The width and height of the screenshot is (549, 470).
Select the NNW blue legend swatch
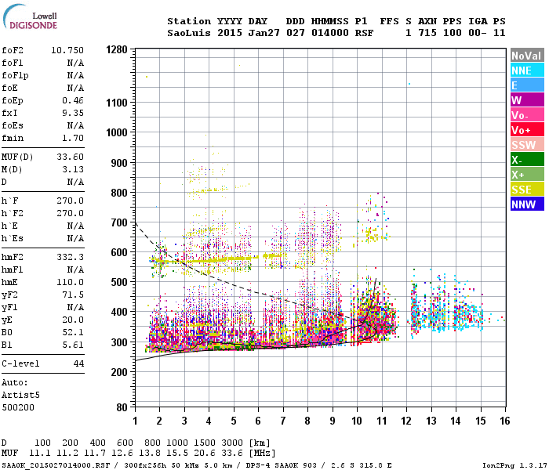point(527,204)
